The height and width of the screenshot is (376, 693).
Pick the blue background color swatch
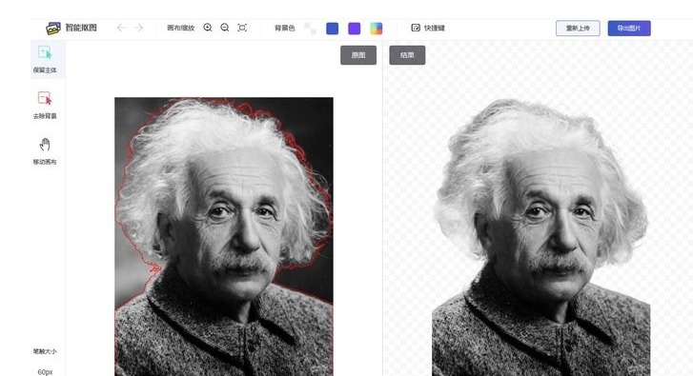pyautogui.click(x=333, y=29)
